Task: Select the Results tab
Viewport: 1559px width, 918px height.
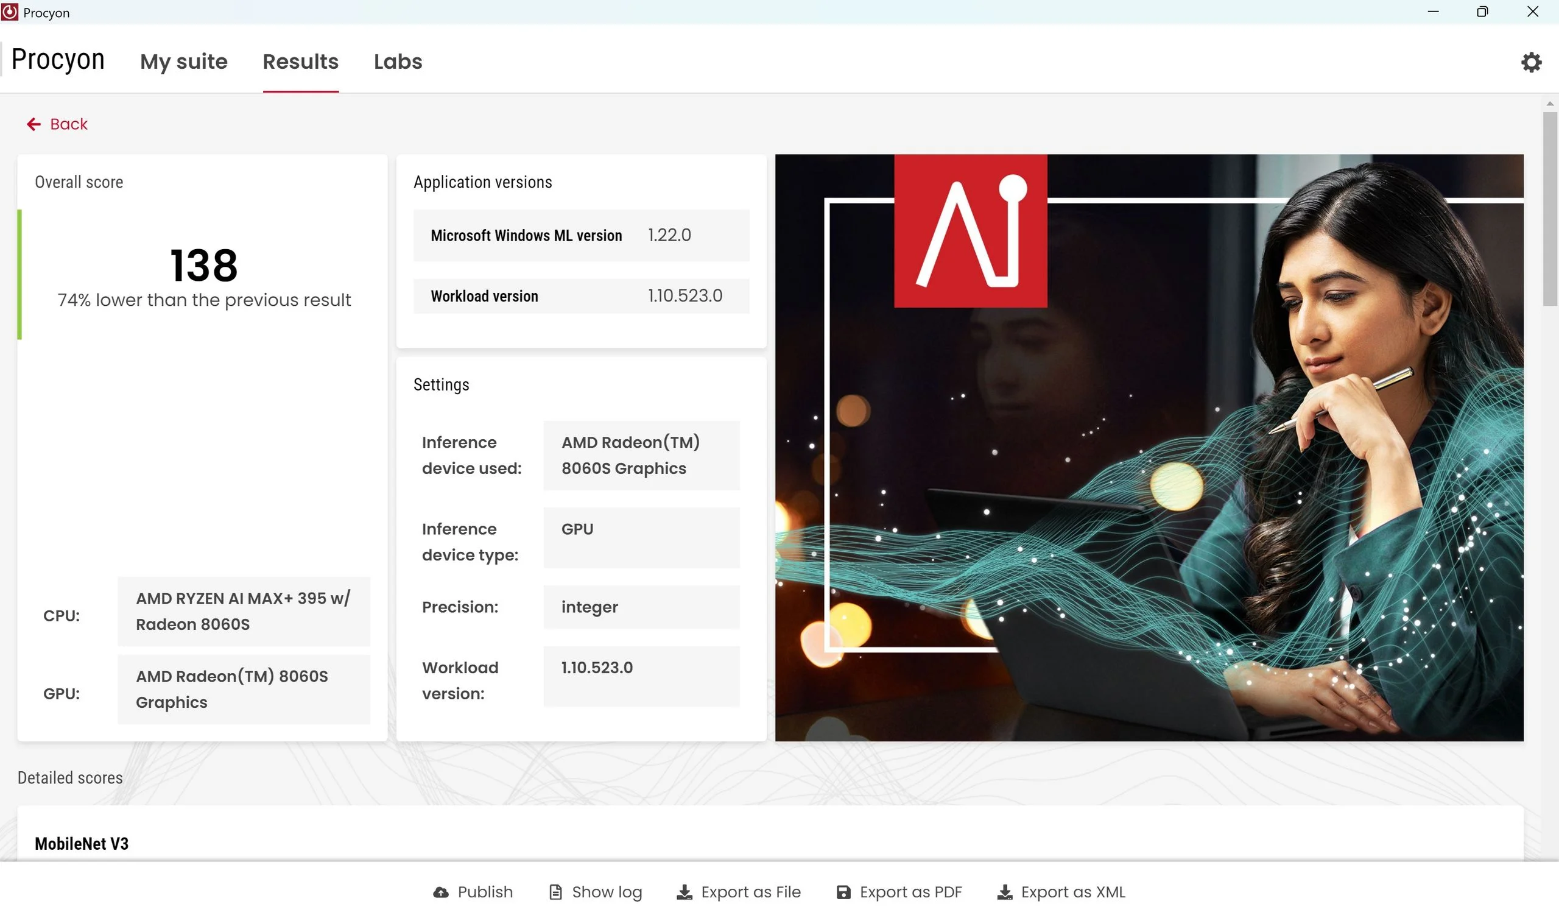Action: click(x=301, y=62)
